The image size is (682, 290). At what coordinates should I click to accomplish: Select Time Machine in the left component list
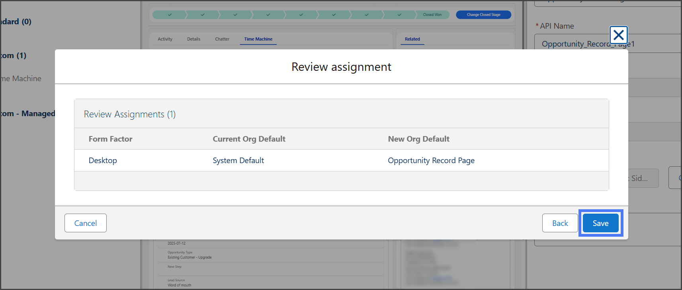pyautogui.click(x=22, y=78)
